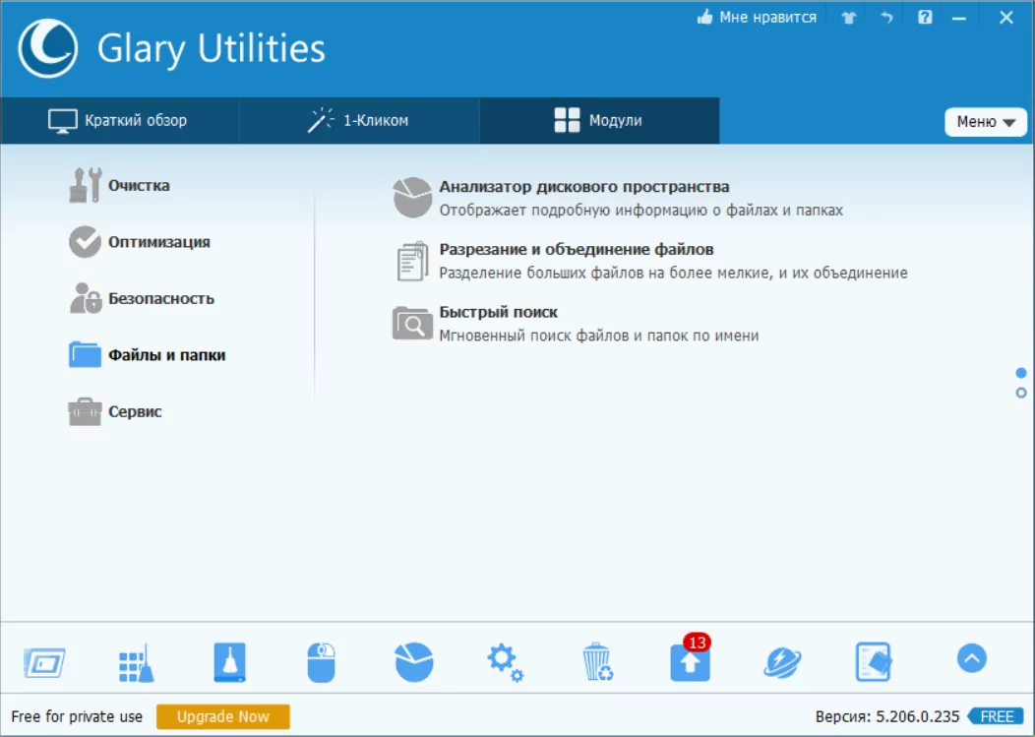Click the blue folder icon for Файлы и папки
This screenshot has height=737, width=1035.
[86, 354]
